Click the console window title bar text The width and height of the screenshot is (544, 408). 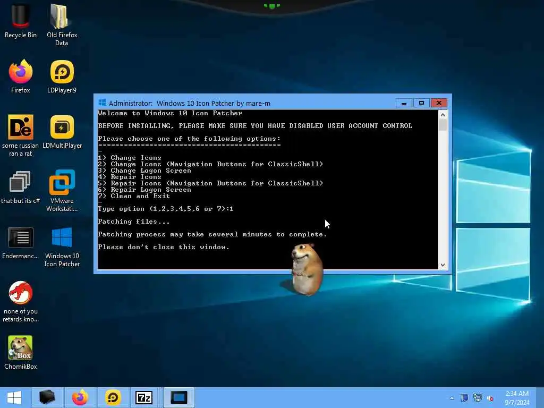(x=190, y=103)
